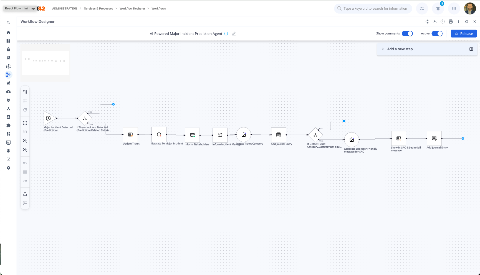Viewport: 480px width, 275px height.
Task: Click the zoom in magnifier icon
Action: [x=25, y=141]
